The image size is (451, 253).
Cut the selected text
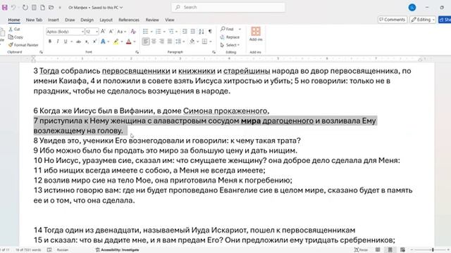14,29
